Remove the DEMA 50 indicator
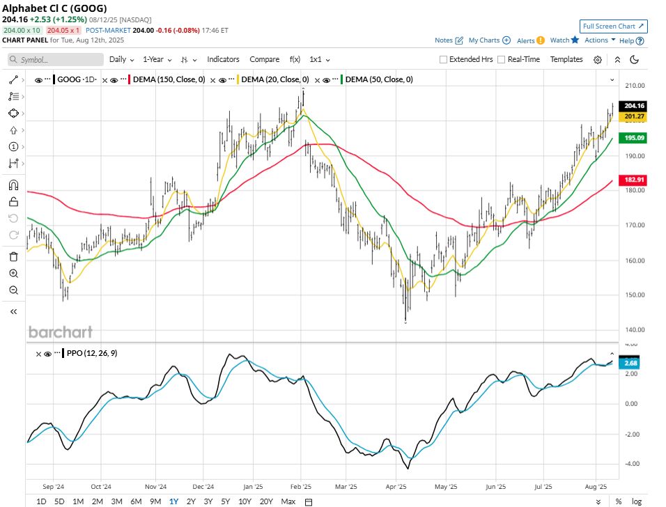Image resolution: width=666 pixels, height=507 pixels. tap(317, 80)
